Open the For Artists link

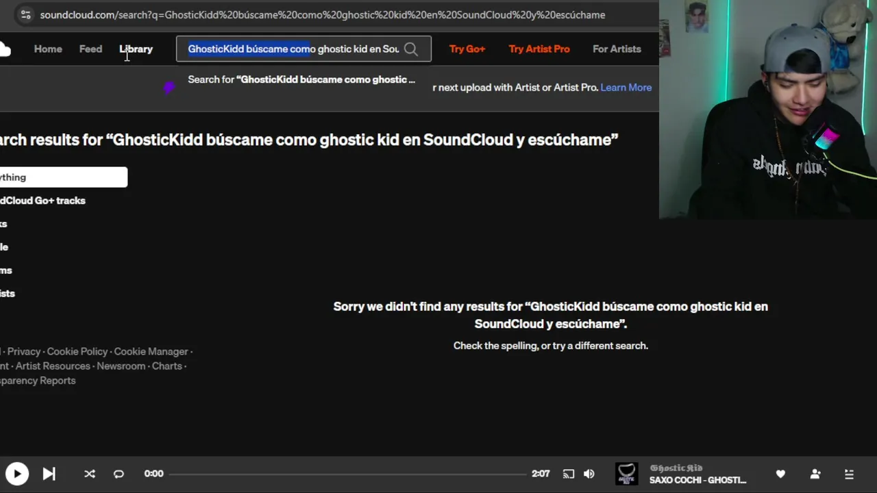pyautogui.click(x=617, y=49)
